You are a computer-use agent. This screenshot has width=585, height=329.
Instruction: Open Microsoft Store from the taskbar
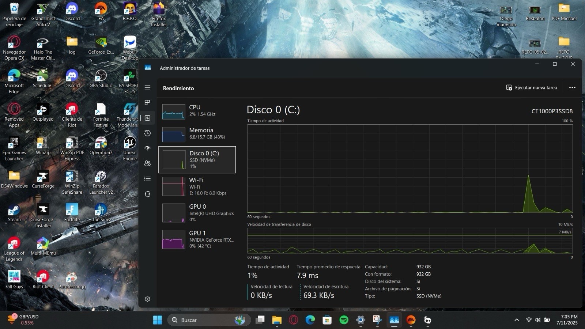327,320
